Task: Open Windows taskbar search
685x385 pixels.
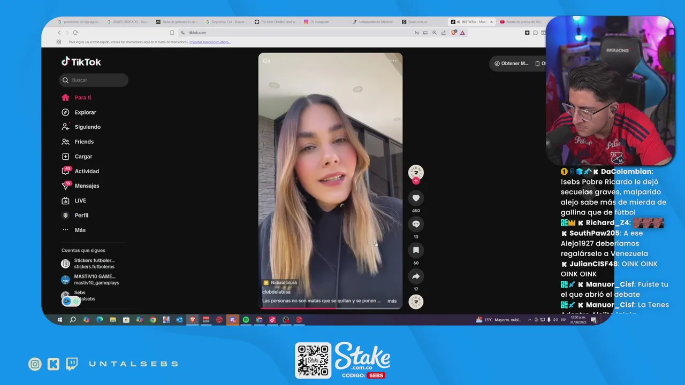Action: 73,320
